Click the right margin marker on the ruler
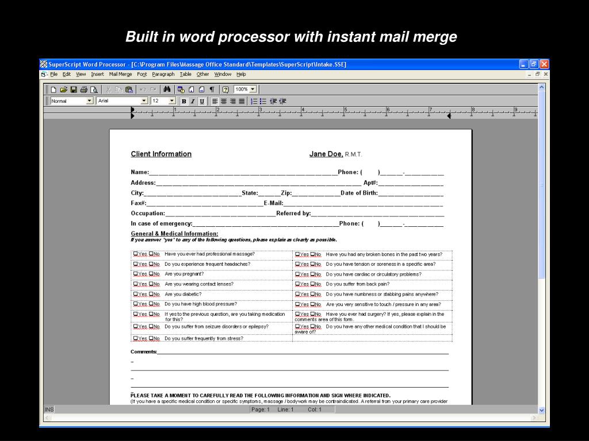 [449, 116]
